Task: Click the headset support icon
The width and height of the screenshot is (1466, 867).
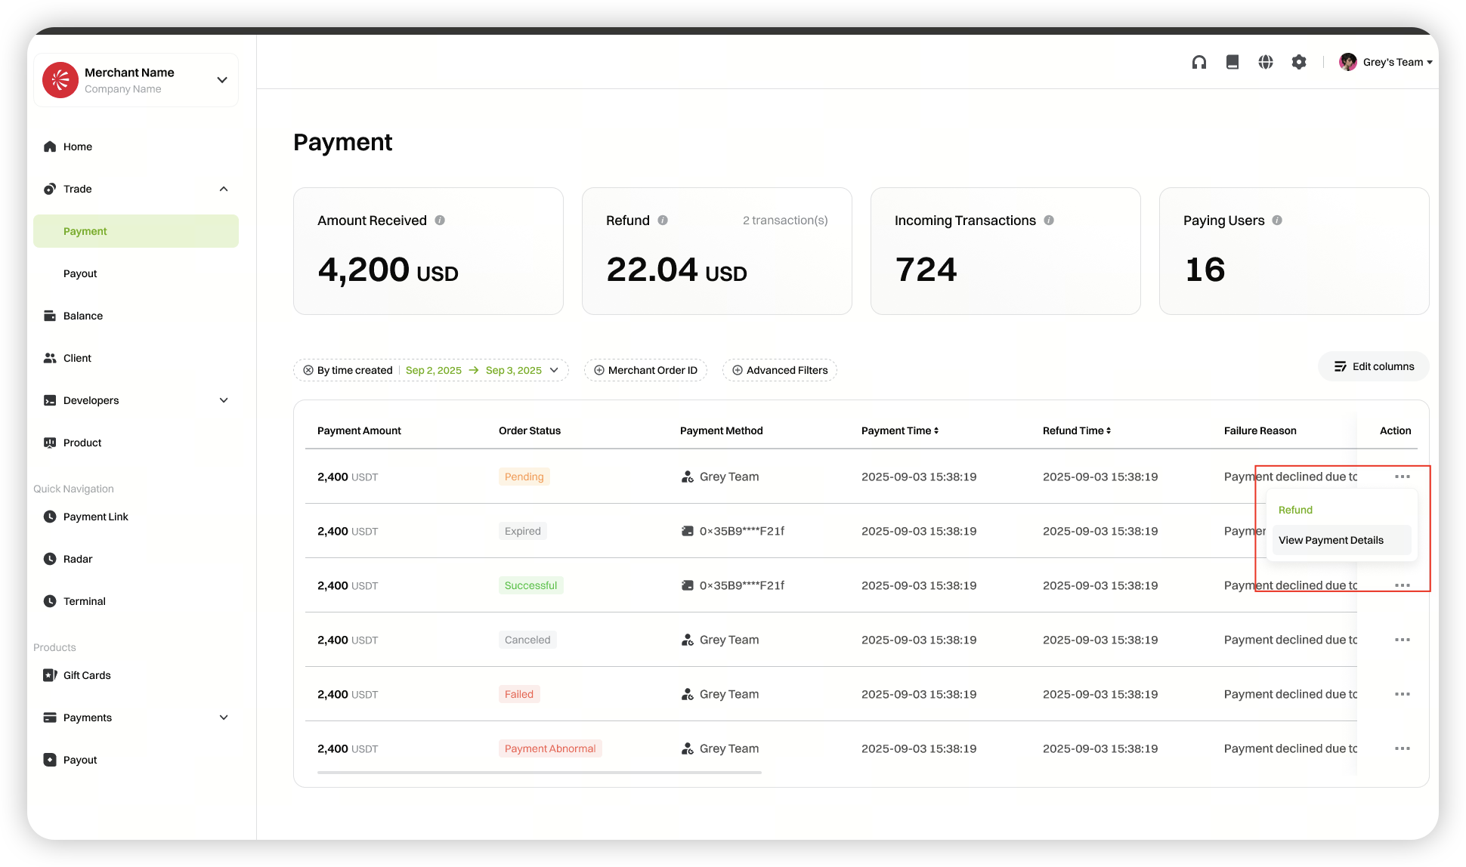Action: tap(1199, 62)
